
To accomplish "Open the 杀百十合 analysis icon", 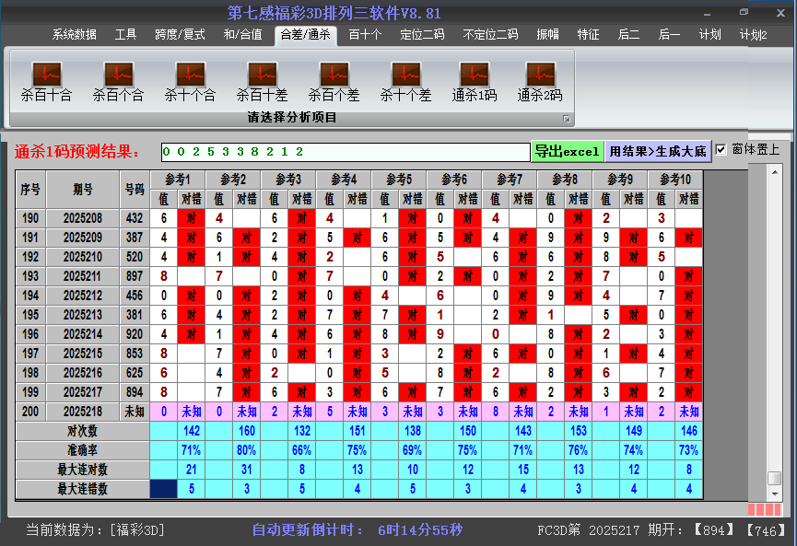I will click(x=46, y=82).
